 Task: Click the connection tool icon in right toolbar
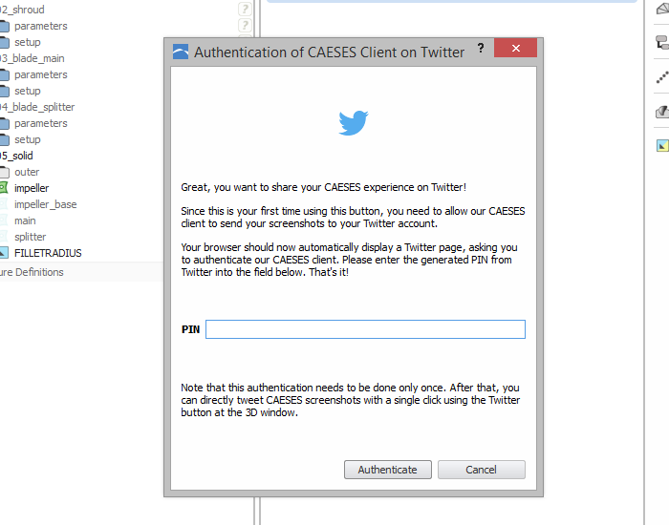pyautogui.click(x=662, y=42)
